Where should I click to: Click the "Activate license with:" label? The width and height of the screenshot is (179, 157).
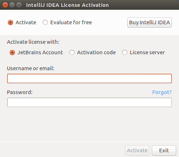33,42
